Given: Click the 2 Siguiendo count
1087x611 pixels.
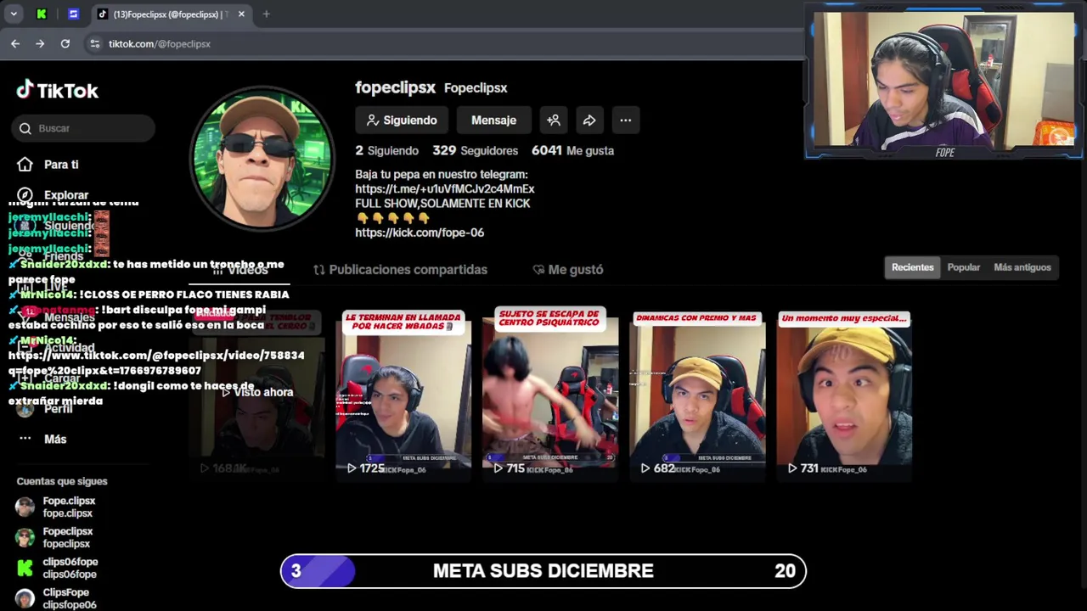Looking at the screenshot, I should point(386,150).
